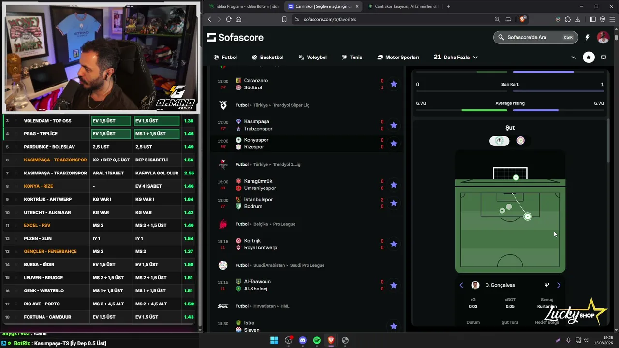
Task: Switch to the Canlı Skor Tarayıcısı tab
Action: click(x=402, y=6)
